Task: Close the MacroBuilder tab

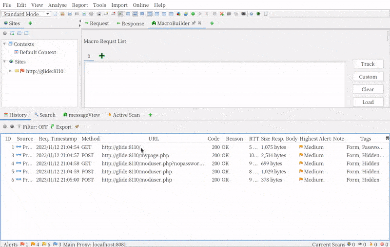Action: click(199, 23)
